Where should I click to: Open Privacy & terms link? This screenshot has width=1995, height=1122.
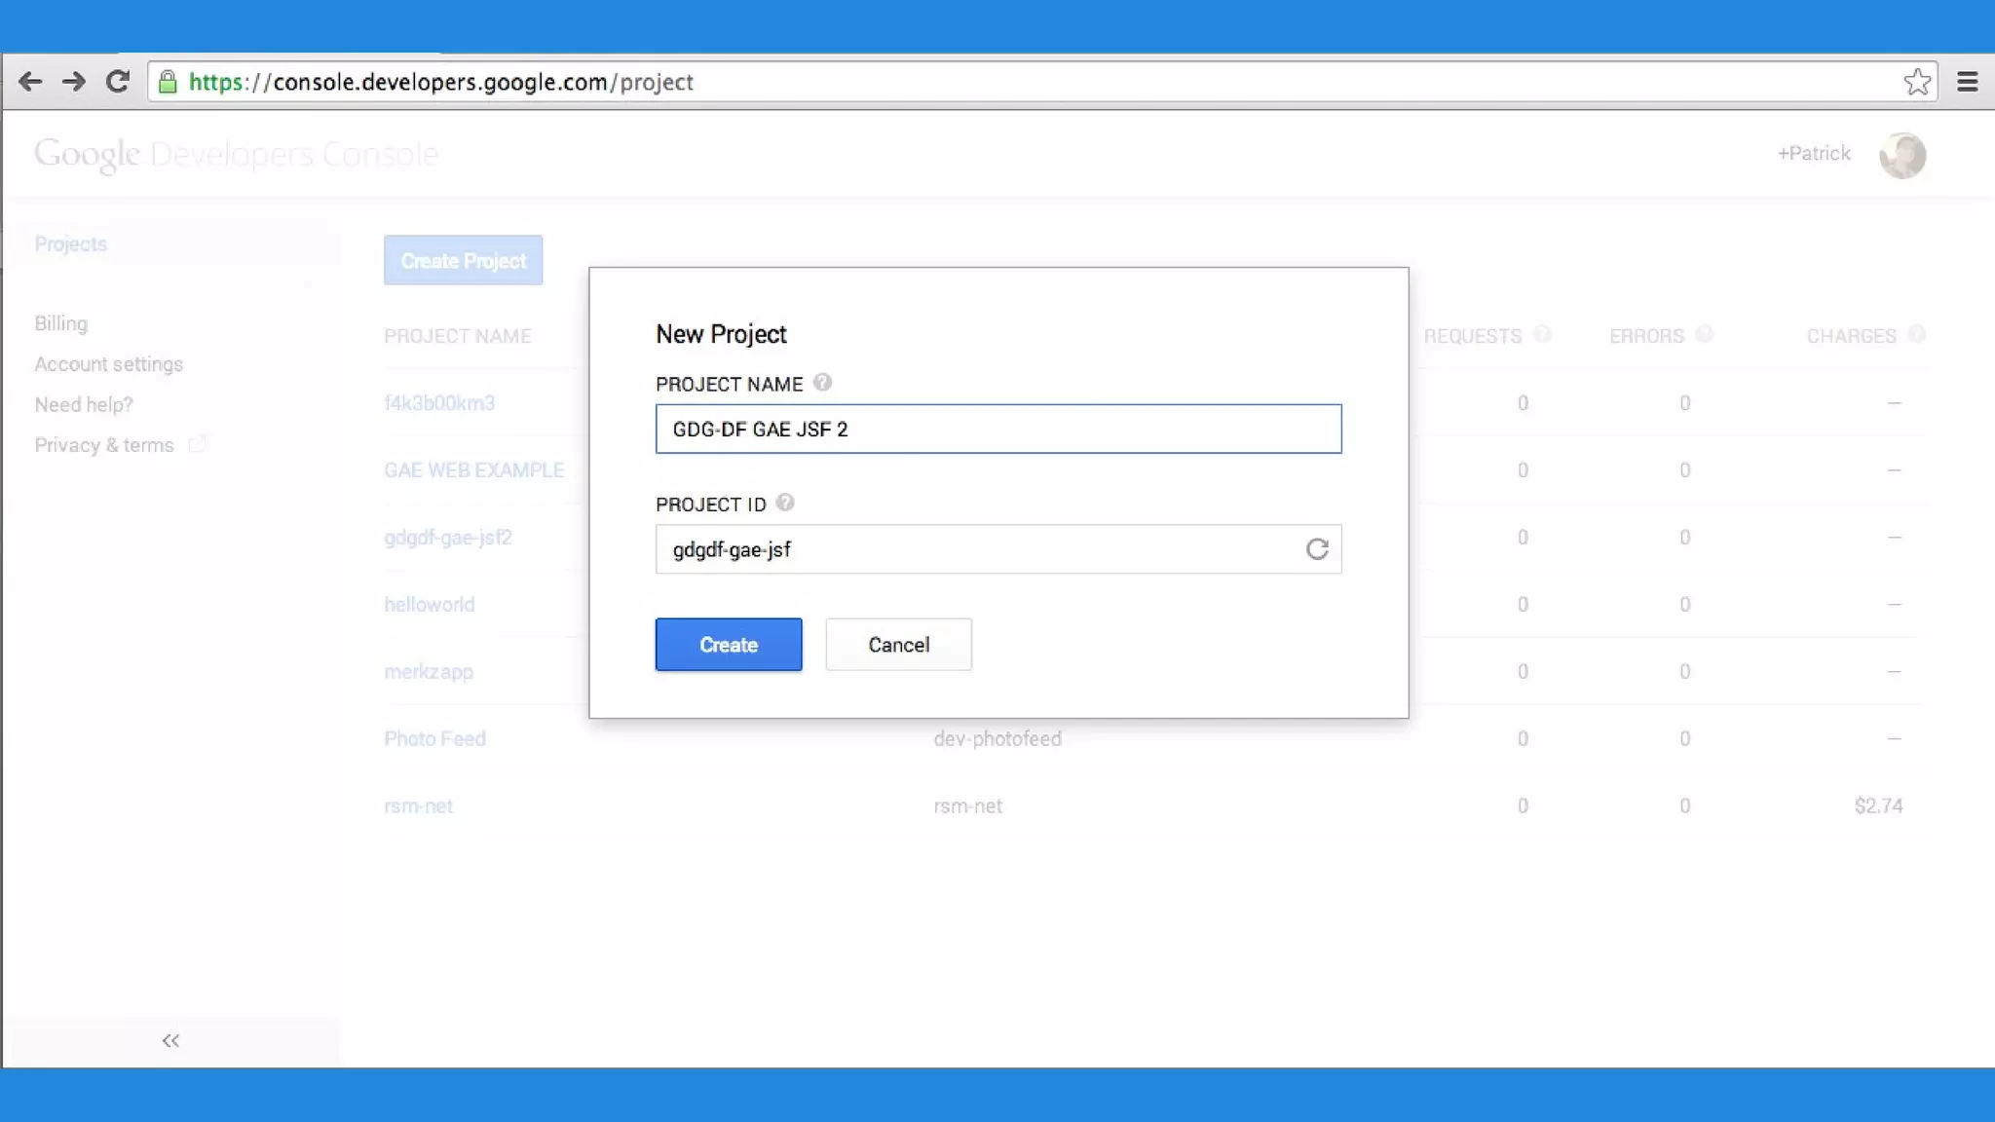[x=103, y=445]
